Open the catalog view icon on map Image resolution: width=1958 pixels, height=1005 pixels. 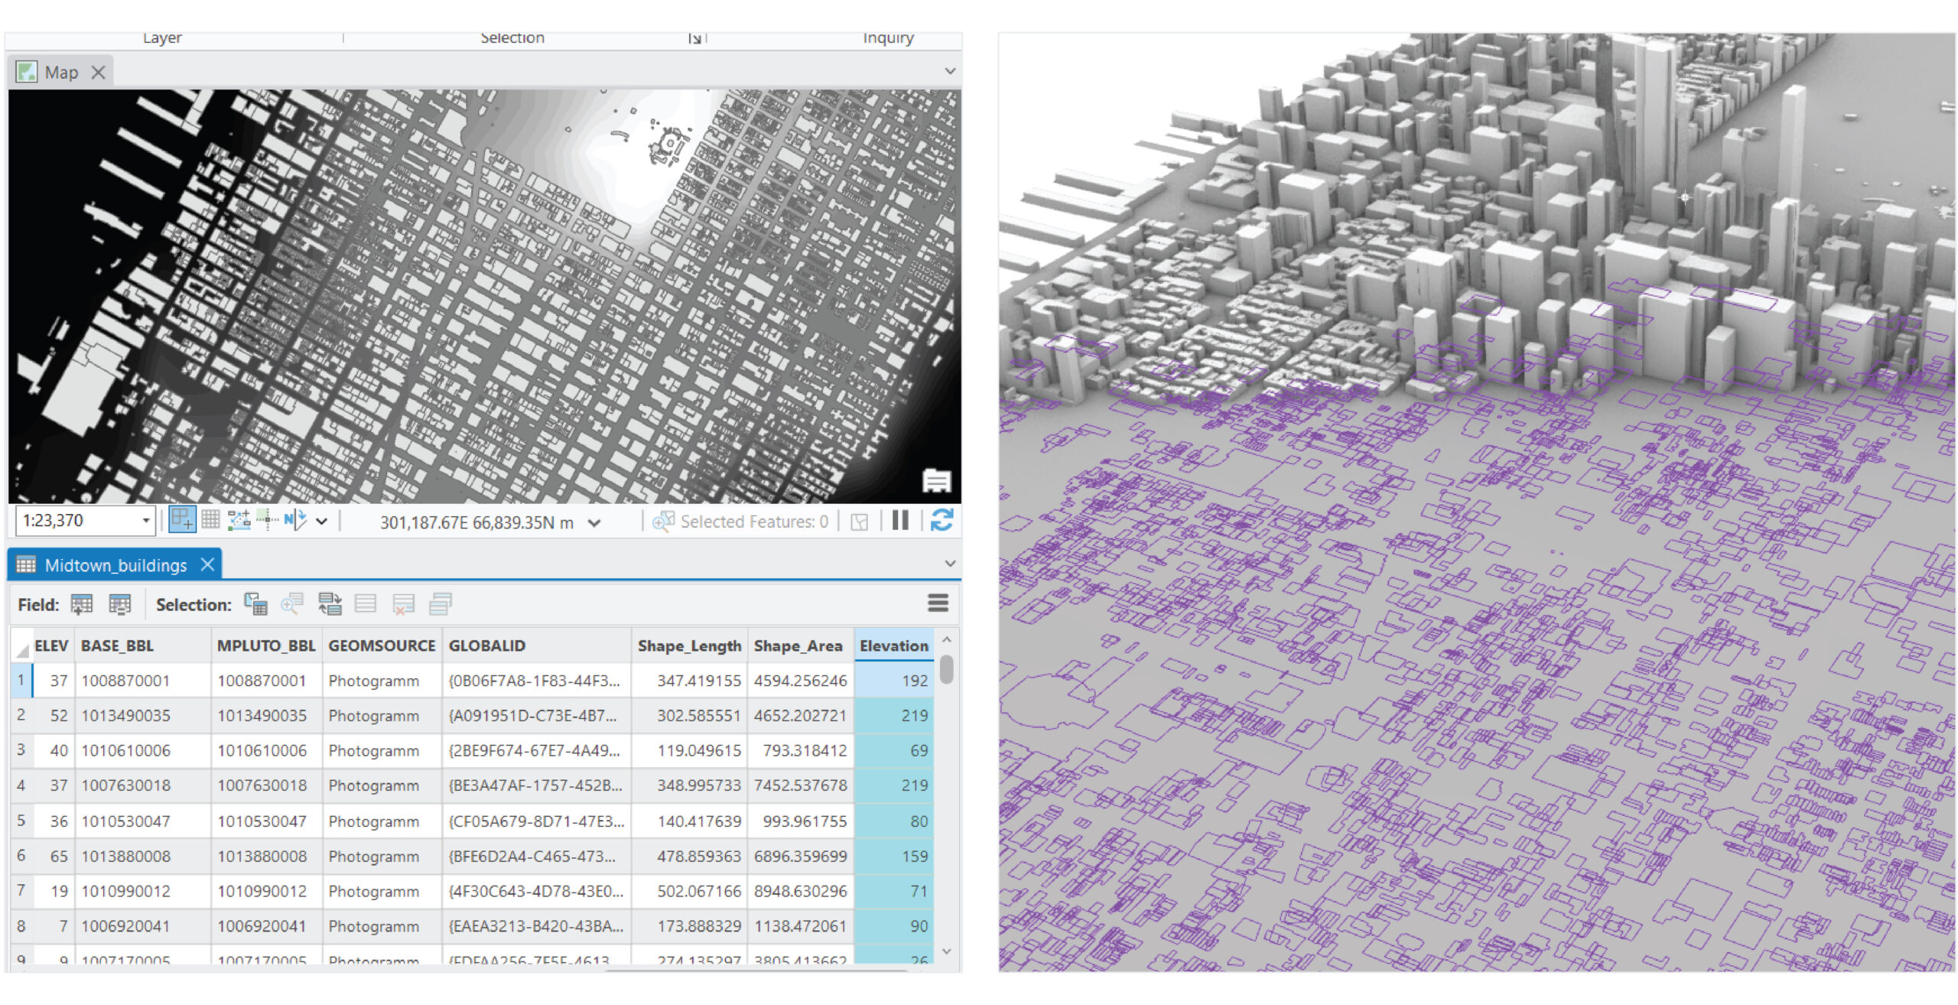pyautogui.click(x=936, y=480)
